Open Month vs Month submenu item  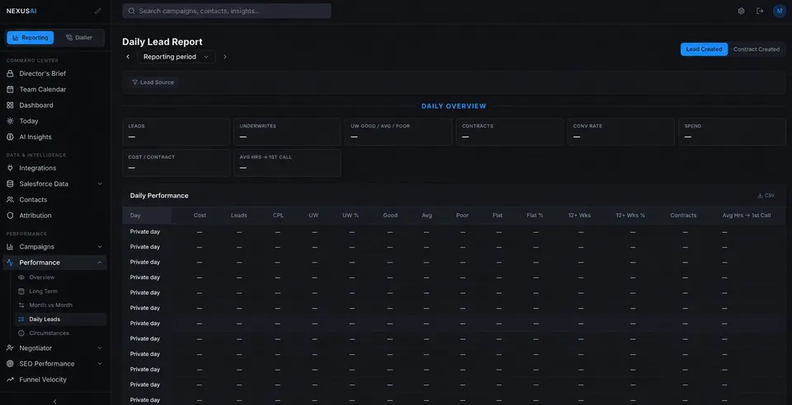(60, 305)
